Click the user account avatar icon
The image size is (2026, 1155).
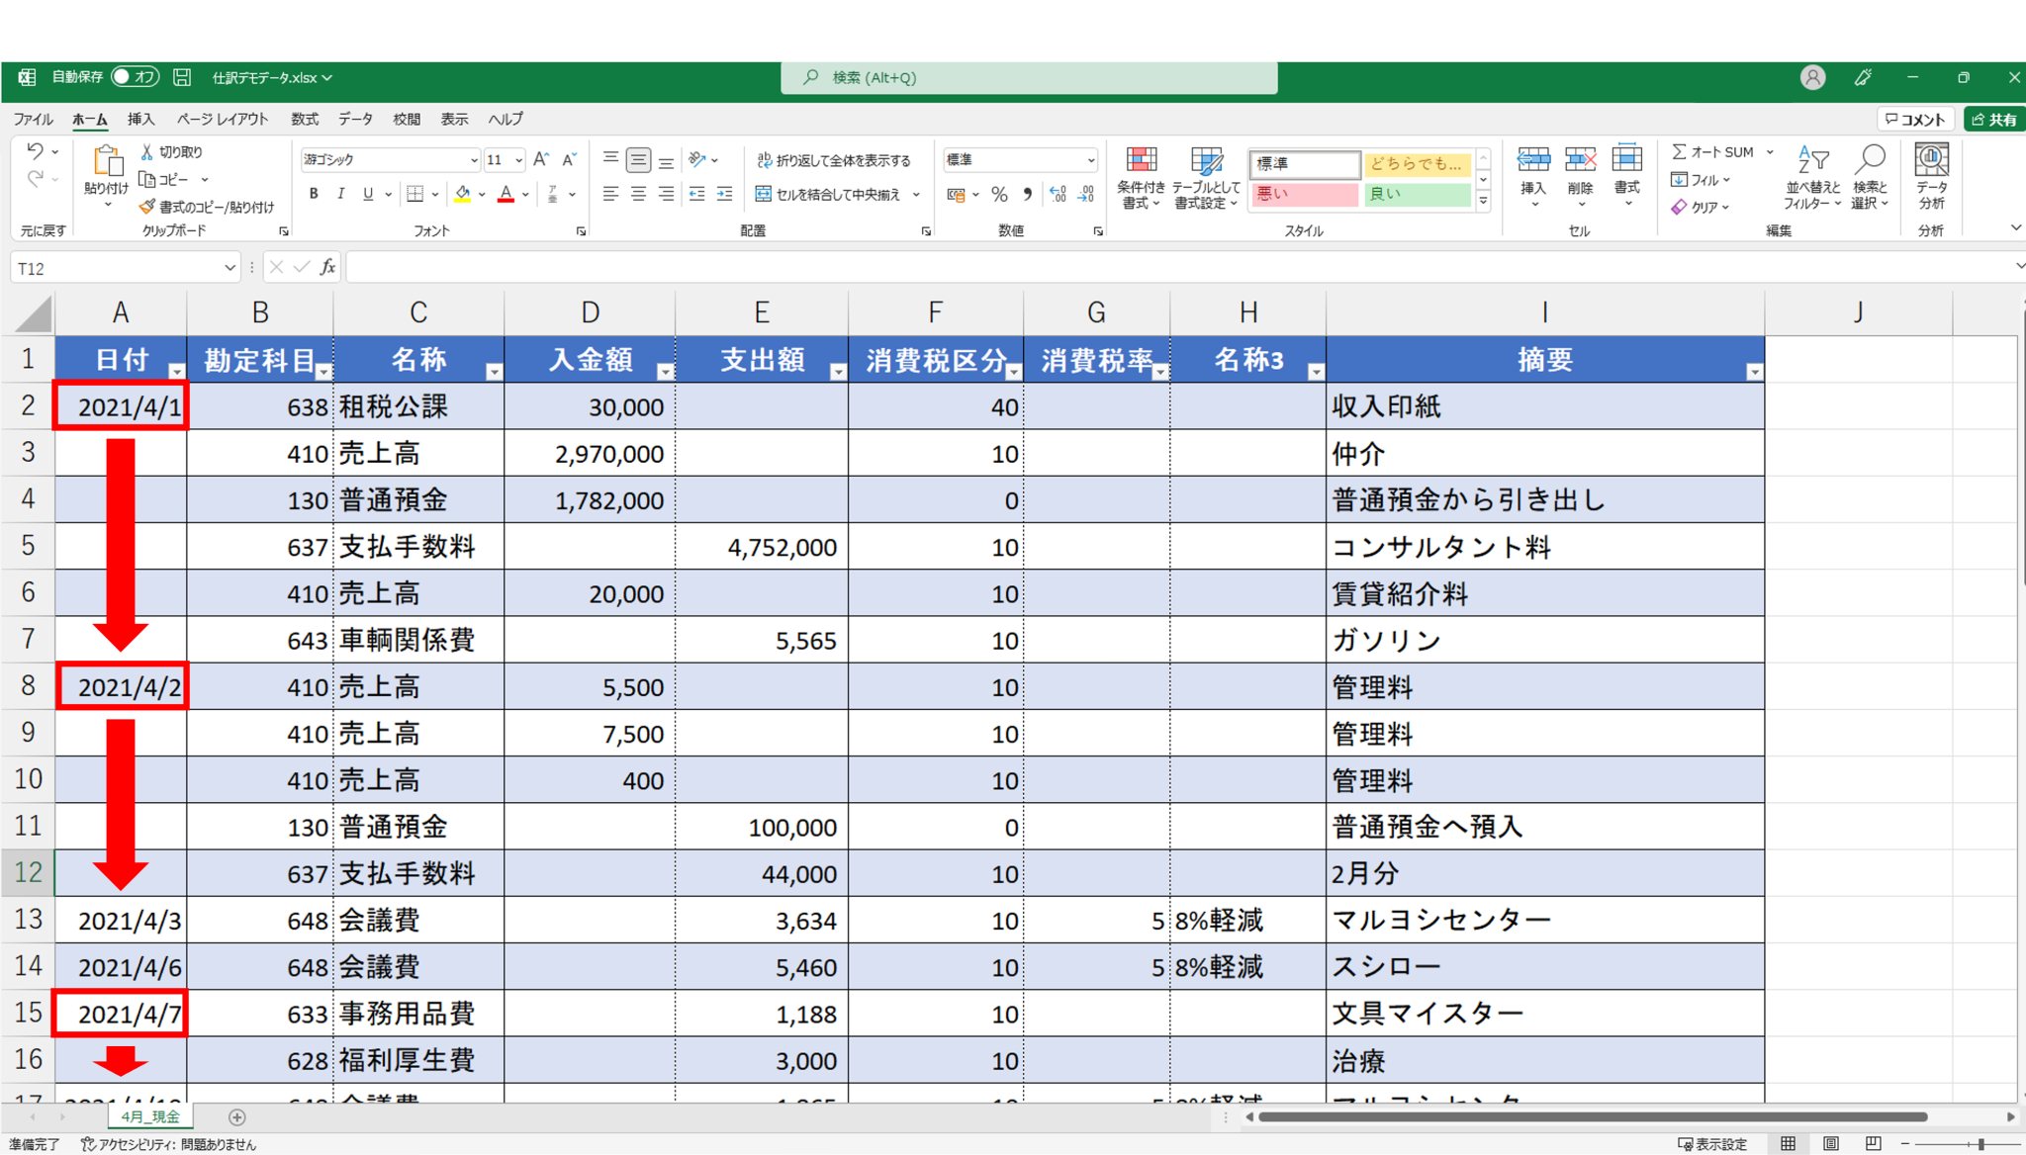pos(1812,77)
